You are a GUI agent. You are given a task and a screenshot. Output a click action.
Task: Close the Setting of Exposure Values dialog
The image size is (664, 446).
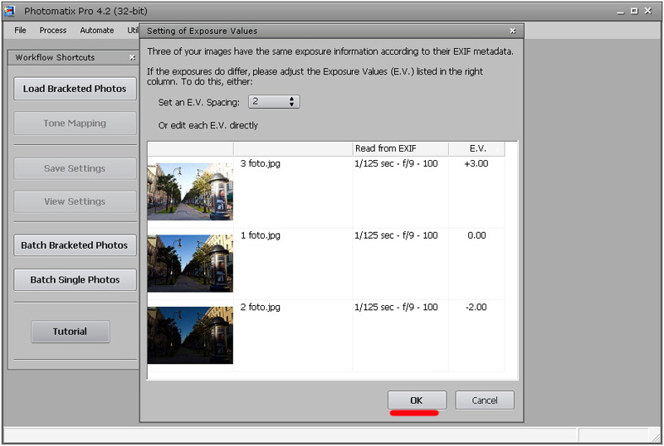[512, 31]
